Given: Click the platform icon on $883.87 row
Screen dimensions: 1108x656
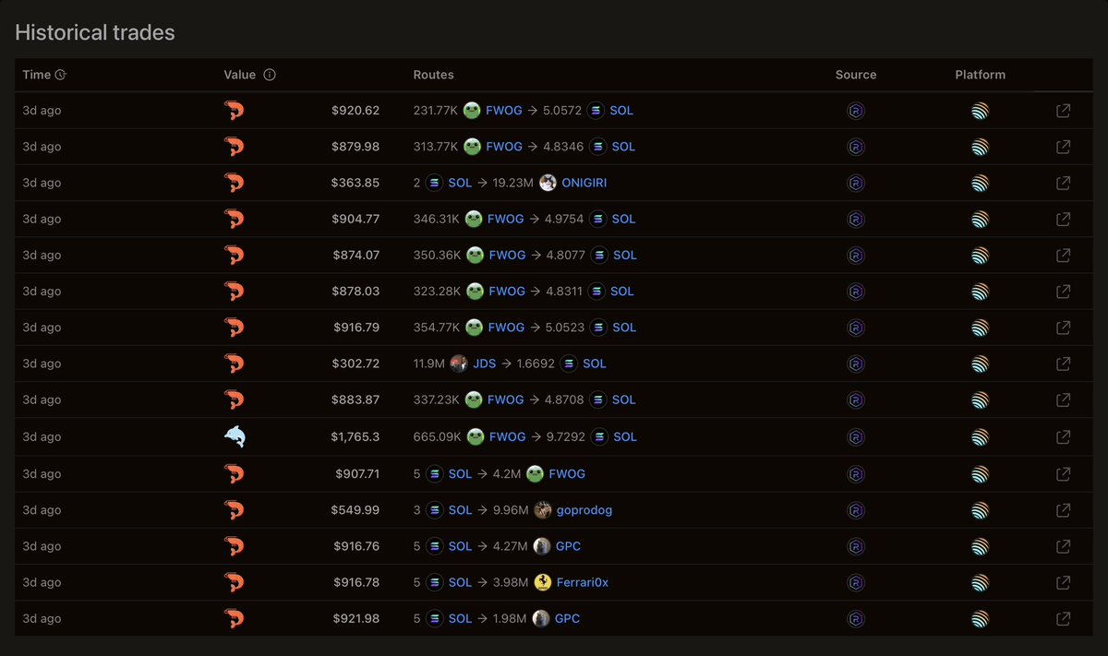Looking at the screenshot, I should tap(980, 400).
